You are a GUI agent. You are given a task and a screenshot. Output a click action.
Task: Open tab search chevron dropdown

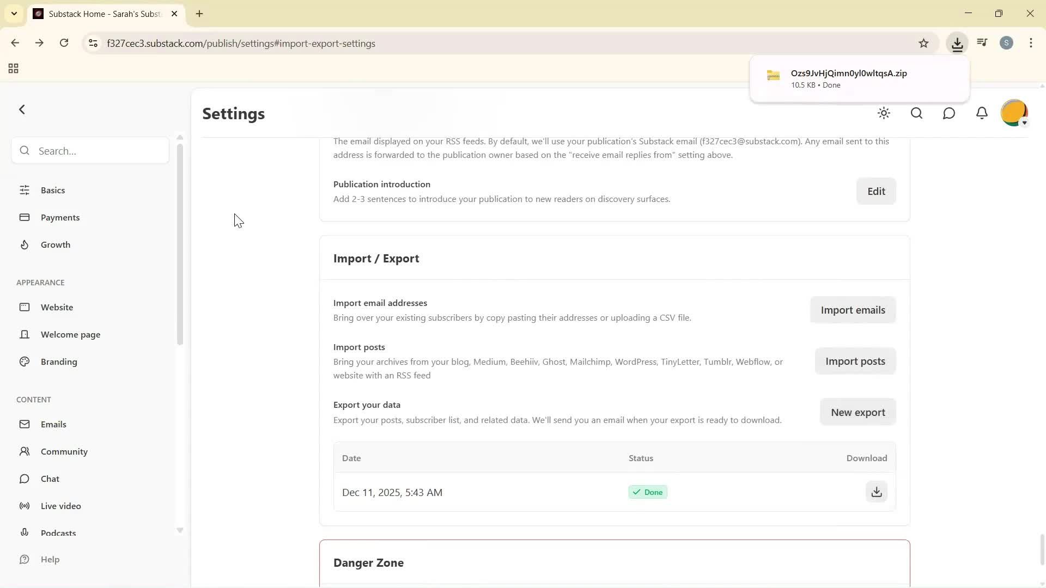14,14
